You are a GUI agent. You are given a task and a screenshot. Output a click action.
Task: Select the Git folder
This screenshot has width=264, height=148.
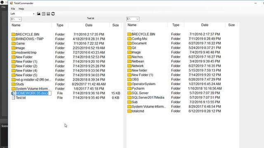(132, 48)
